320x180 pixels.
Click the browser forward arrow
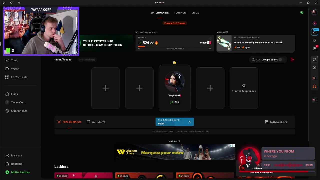19,3
